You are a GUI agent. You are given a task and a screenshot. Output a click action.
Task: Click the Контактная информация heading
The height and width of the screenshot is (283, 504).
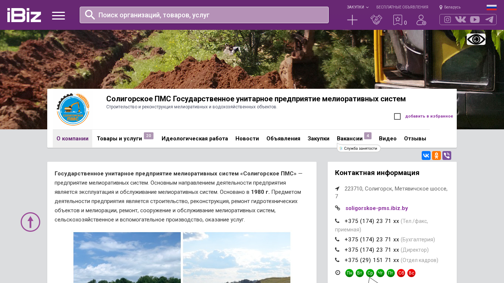pos(377,173)
